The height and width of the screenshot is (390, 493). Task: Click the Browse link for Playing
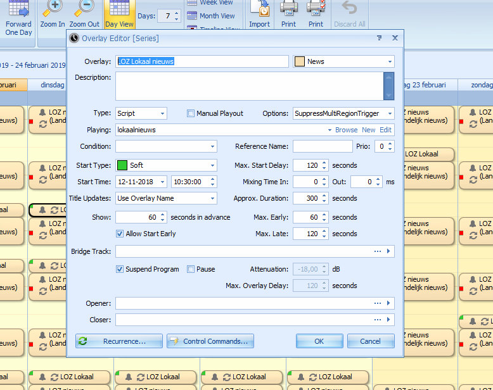coord(346,130)
